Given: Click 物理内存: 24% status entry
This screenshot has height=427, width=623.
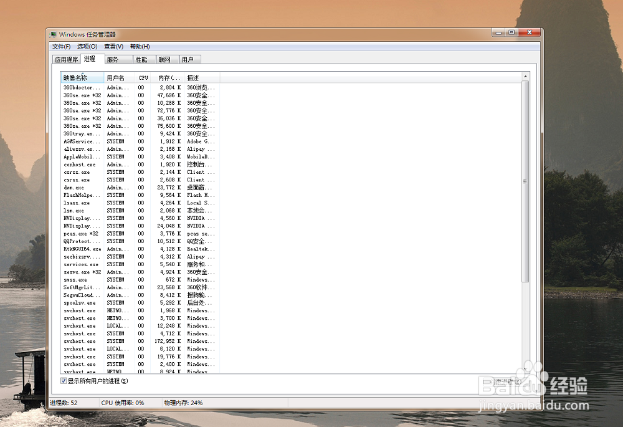Looking at the screenshot, I should [184, 403].
